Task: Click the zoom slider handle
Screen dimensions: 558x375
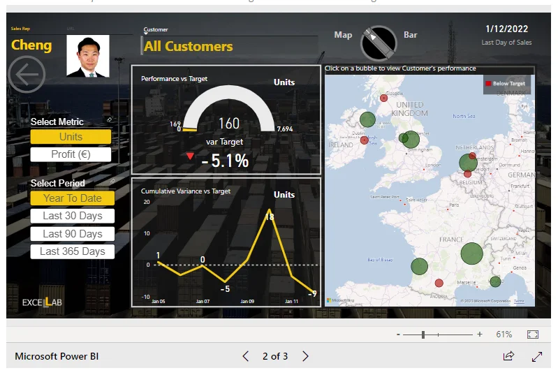Action: tap(423, 335)
